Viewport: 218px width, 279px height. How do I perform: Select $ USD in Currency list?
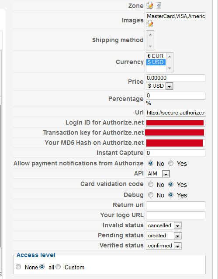156,62
